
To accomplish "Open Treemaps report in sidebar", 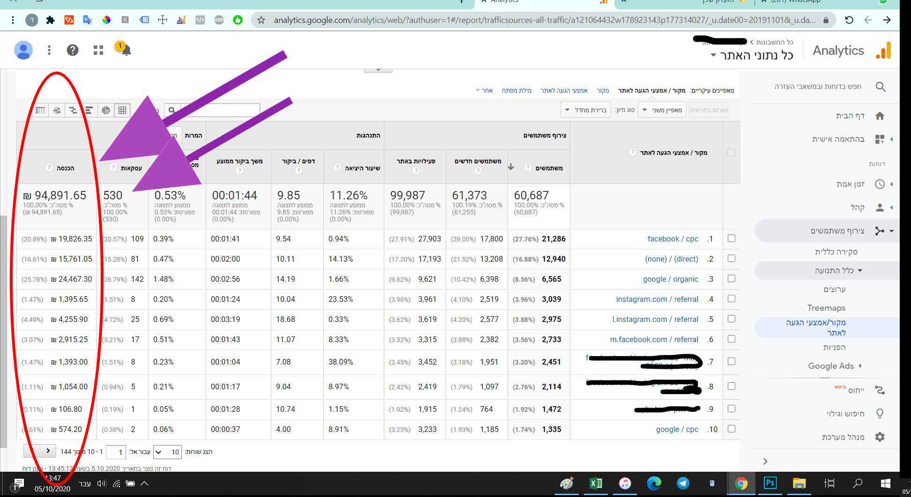I will 826,308.
